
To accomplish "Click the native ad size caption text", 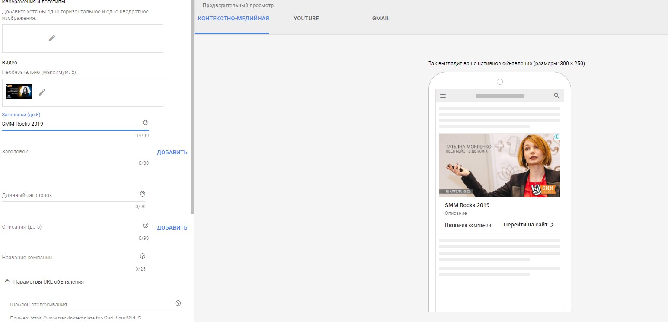I will (506, 64).
